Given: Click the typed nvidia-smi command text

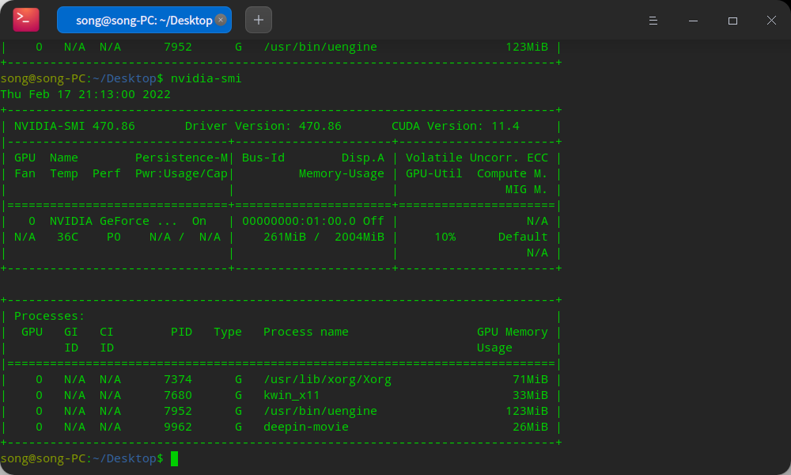Looking at the screenshot, I should click(206, 78).
